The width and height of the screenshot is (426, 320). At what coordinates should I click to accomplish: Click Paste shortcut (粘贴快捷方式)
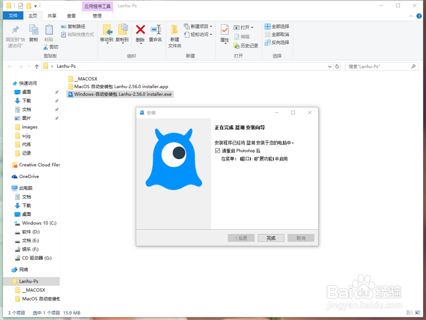[78, 35]
